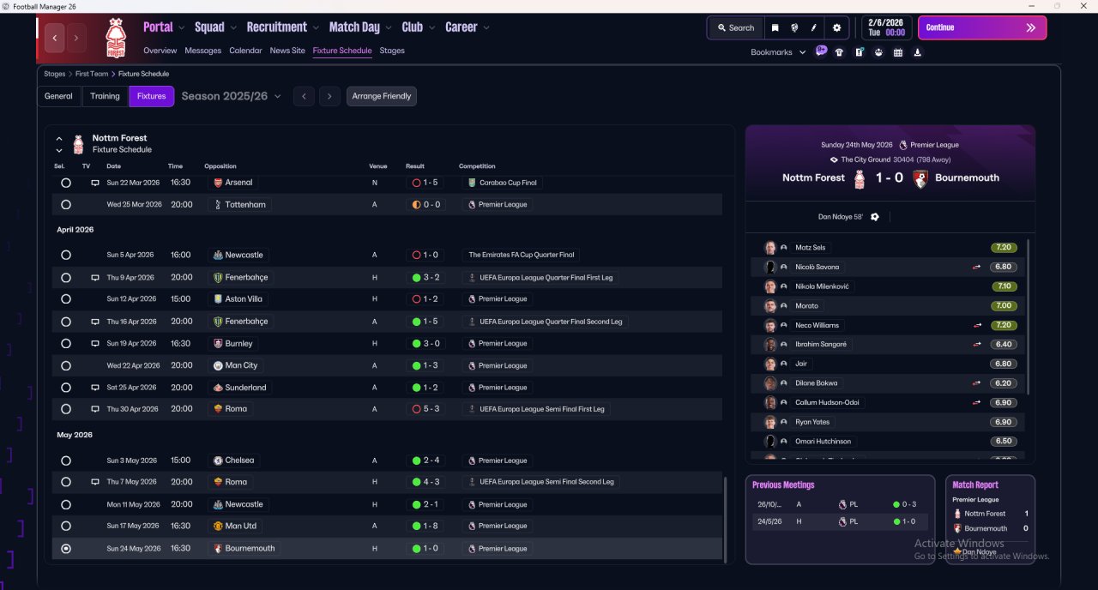Click the download icon in bookmarks bar
Viewport: 1098px width, 590px height.
click(x=918, y=52)
